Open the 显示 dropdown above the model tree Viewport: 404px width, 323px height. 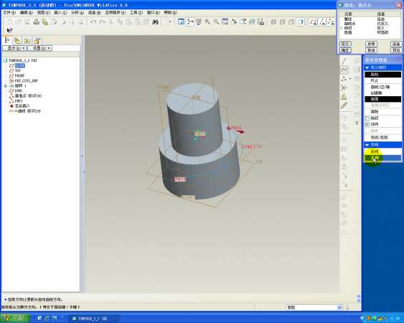pyautogui.click(x=14, y=48)
